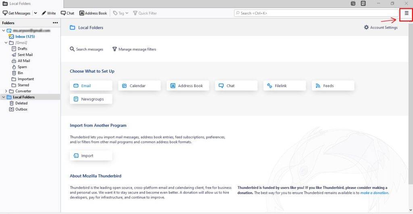The image size is (413, 214).
Task: Open Account Settings
Action: [381, 27]
